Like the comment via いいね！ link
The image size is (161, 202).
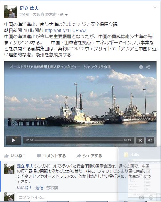(24, 188)
